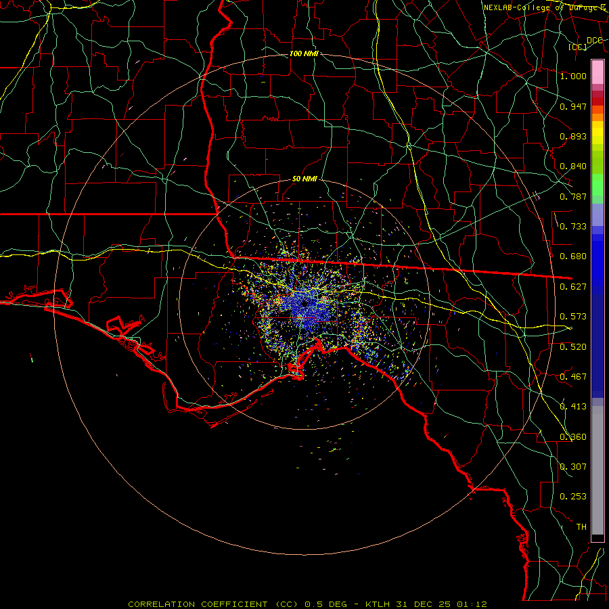Click the 0.360 scale value
609x609 pixels.
tap(573, 437)
